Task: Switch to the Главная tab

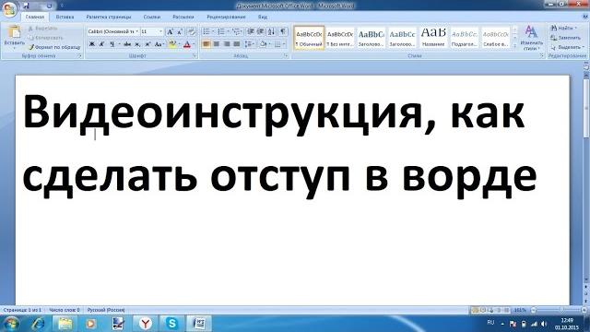Action: 35,17
